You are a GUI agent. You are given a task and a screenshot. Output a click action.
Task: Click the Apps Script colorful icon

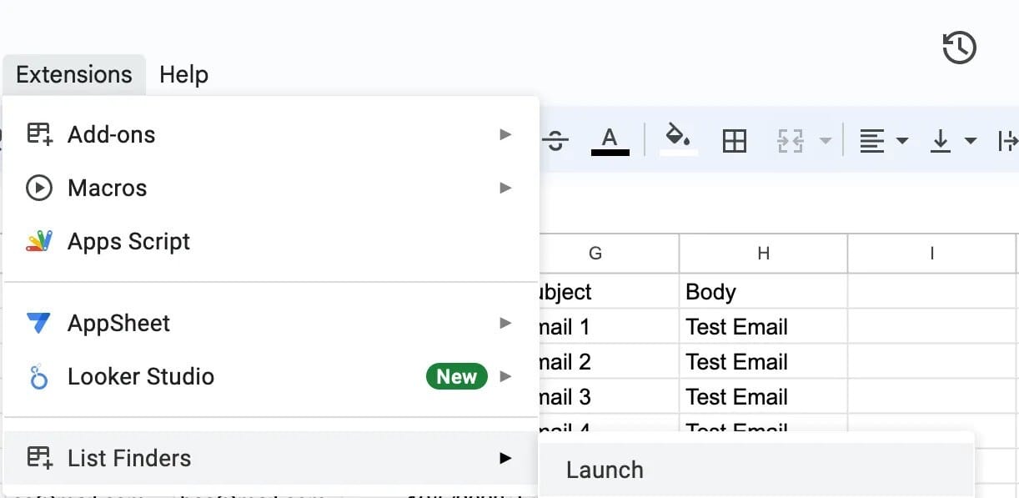click(x=39, y=241)
